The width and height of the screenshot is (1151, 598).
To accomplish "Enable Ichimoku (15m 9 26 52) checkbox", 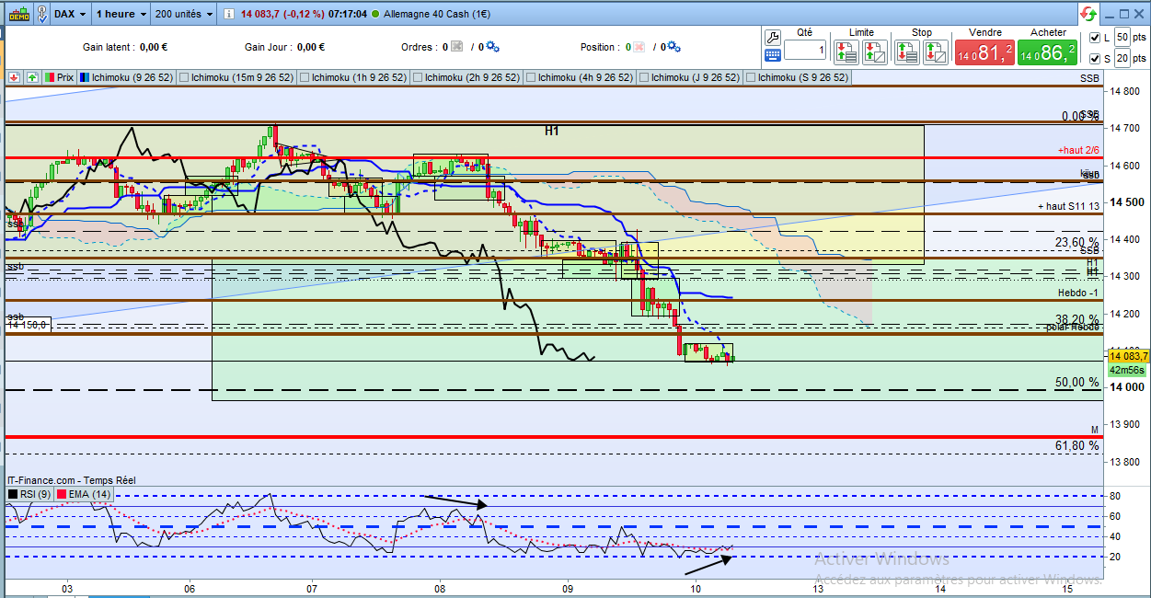I will click(183, 78).
